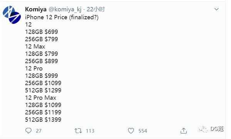The height and width of the screenshot is (139, 231).
Task: Open the Komiya display name link
Action: pos(36,10)
